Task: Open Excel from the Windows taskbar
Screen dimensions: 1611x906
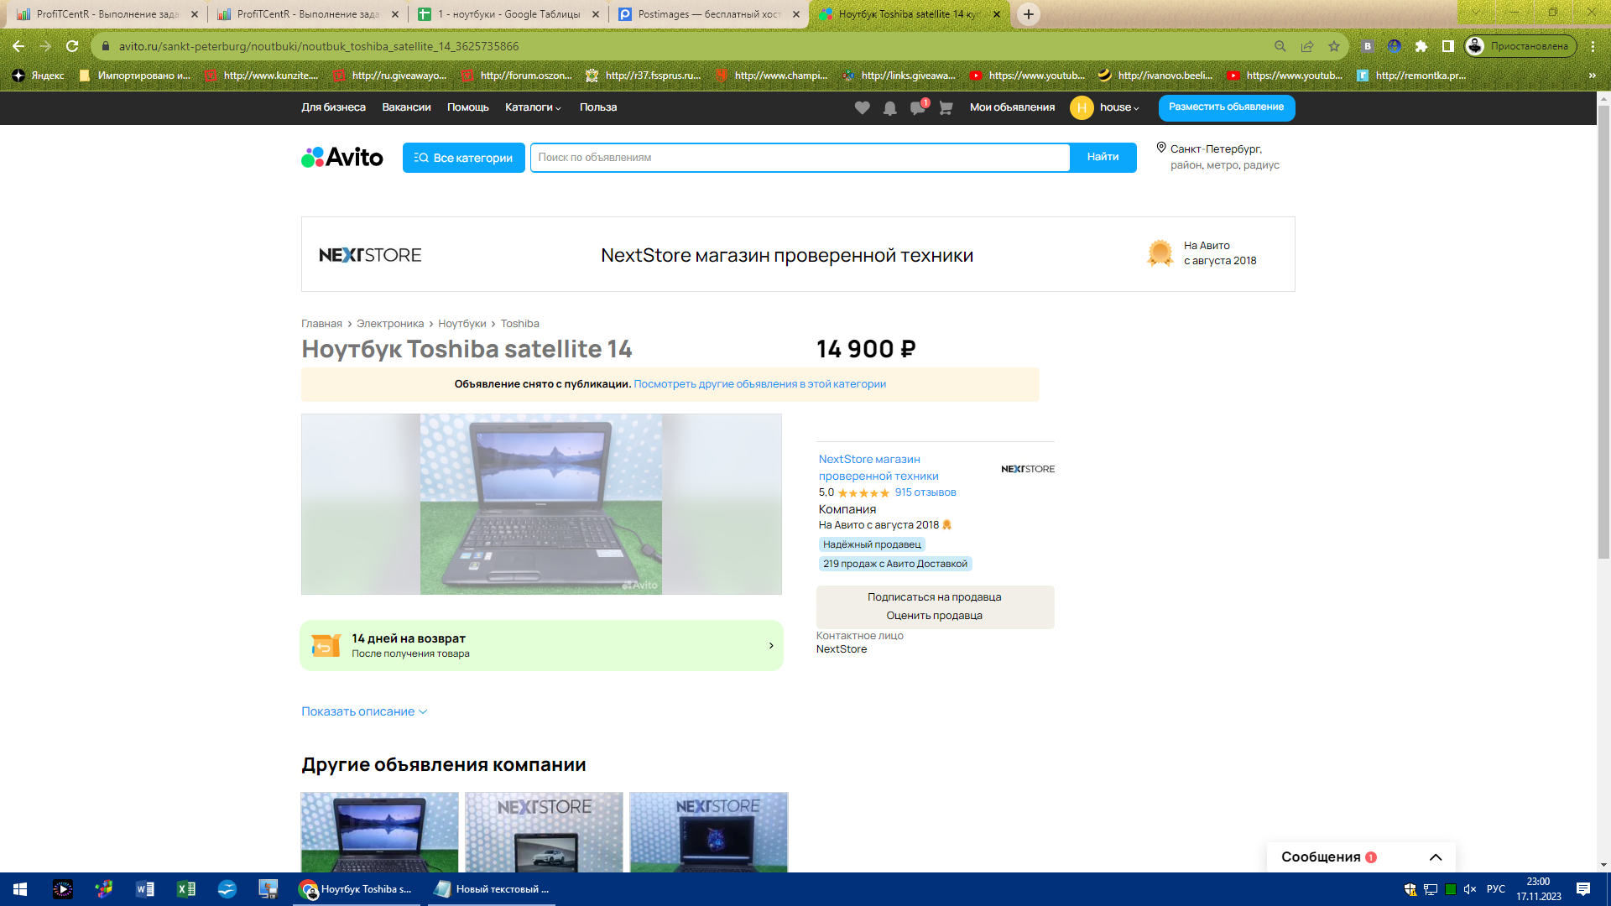Action: [186, 889]
